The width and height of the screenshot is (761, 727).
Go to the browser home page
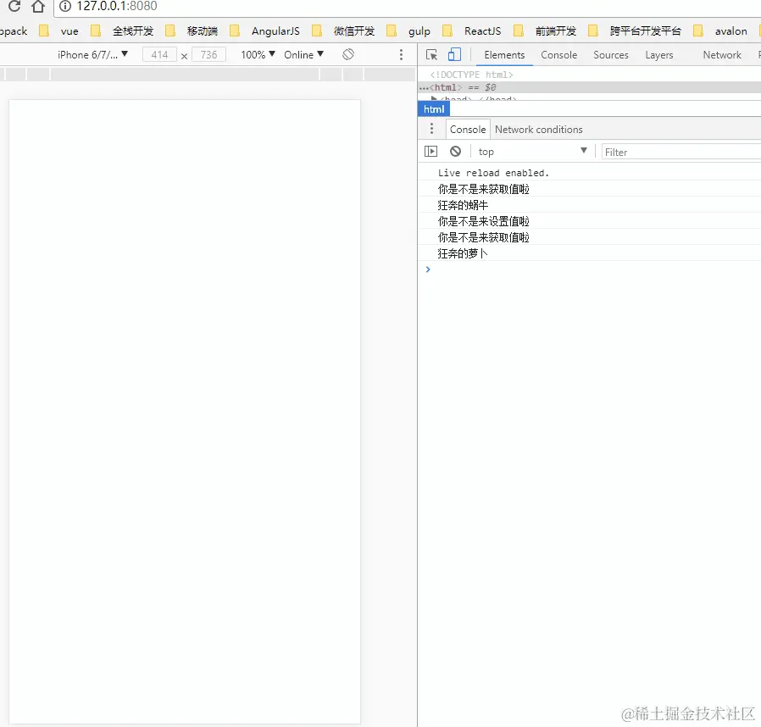point(38,6)
